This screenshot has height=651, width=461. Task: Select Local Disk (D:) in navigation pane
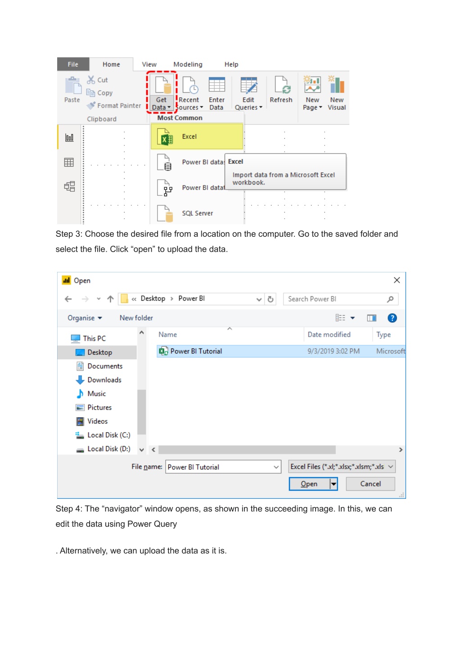(x=103, y=449)
